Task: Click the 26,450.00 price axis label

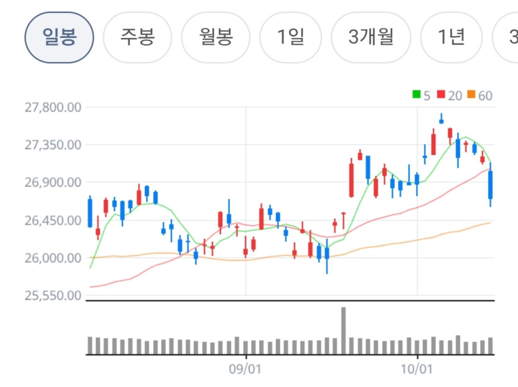Action: pyautogui.click(x=53, y=221)
